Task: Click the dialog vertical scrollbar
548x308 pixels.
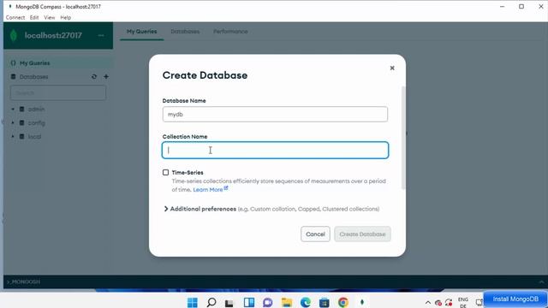Action: tap(403, 138)
